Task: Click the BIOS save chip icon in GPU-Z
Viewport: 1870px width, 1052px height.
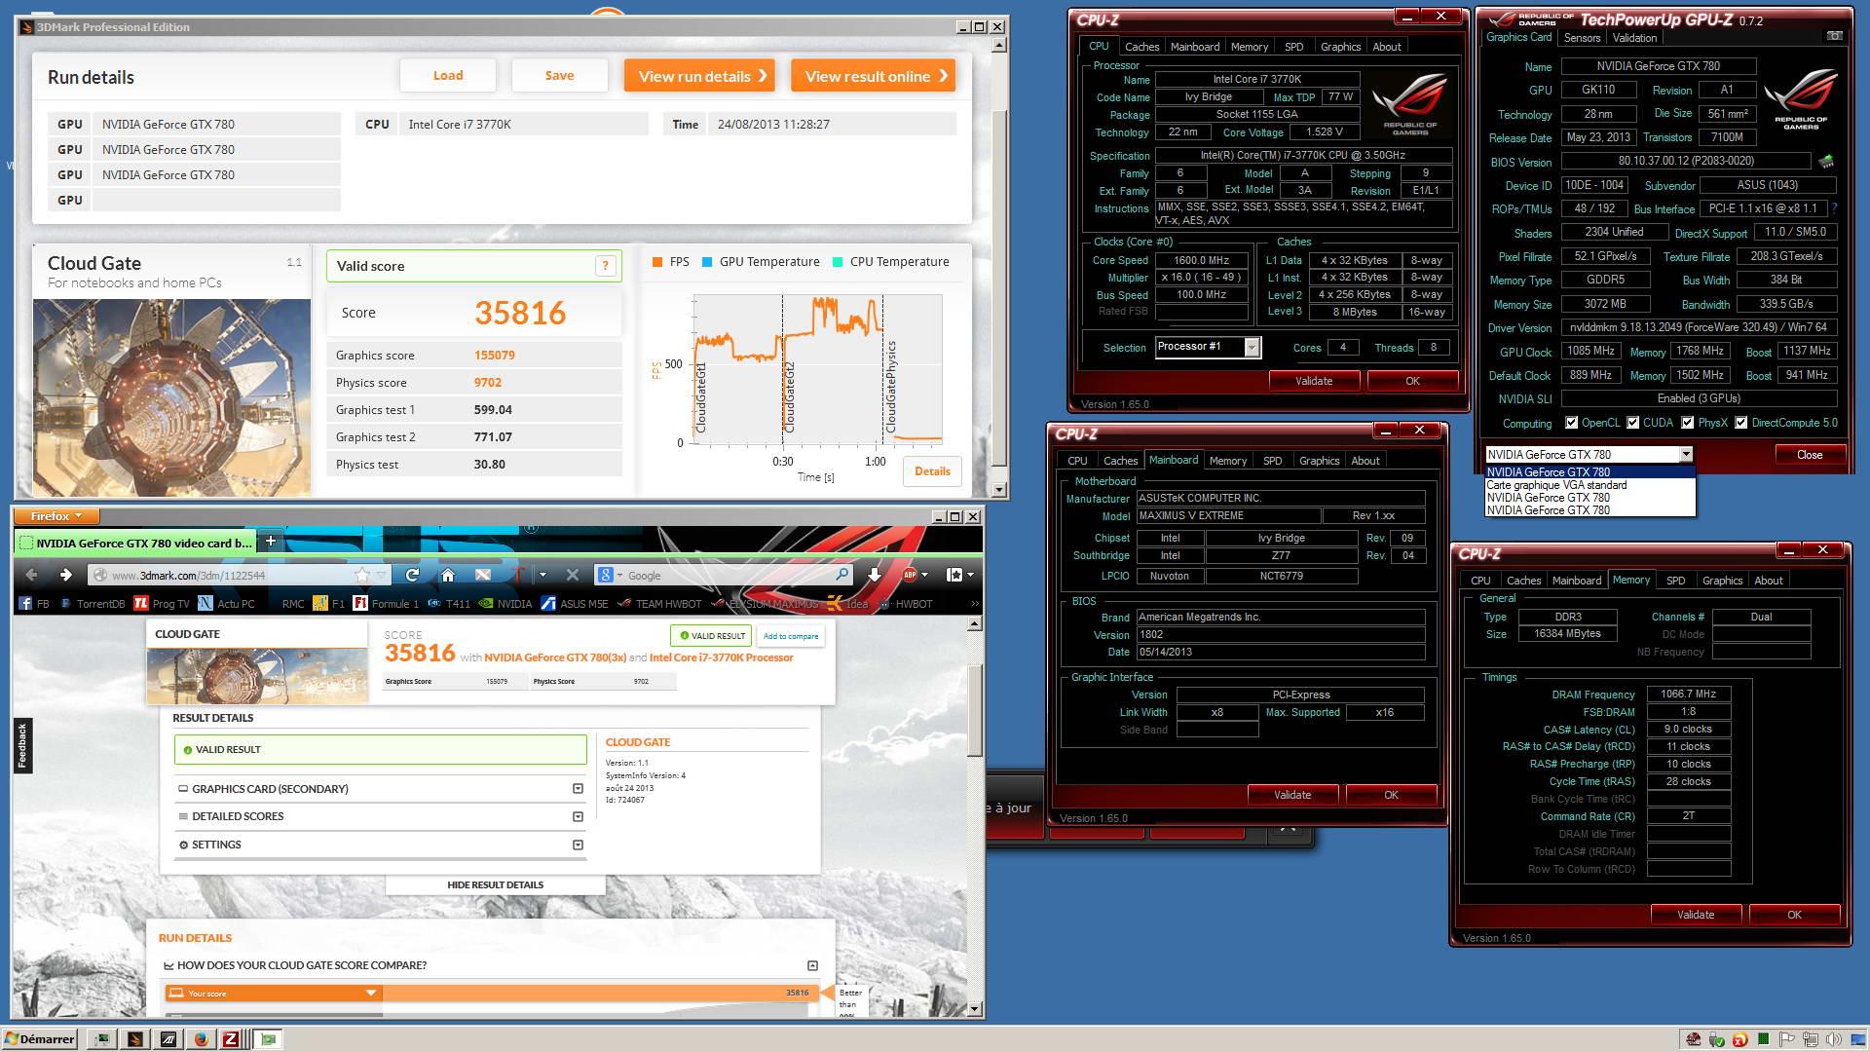Action: point(1826,161)
